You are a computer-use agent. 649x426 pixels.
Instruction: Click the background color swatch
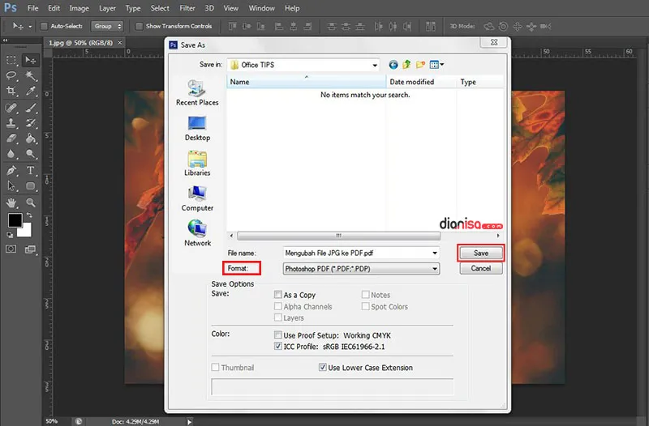point(27,231)
